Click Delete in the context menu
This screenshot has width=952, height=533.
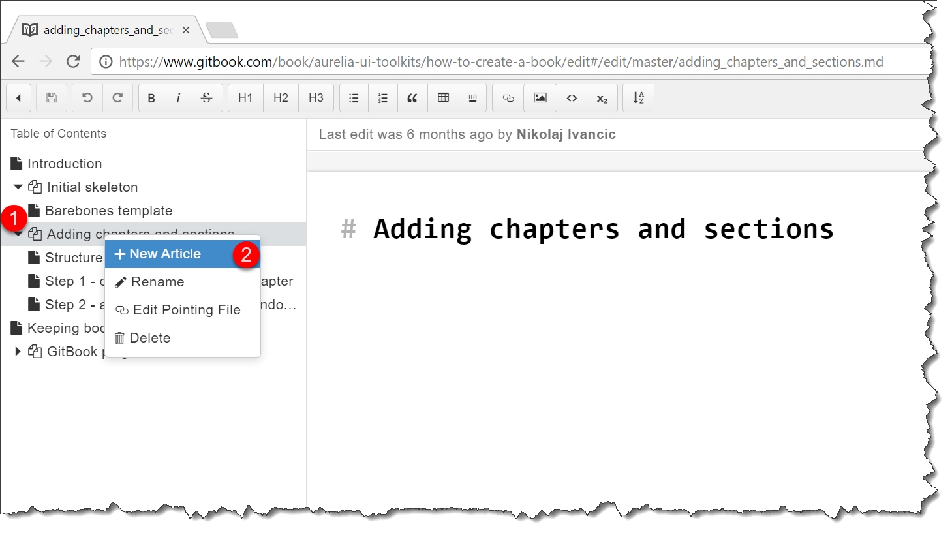pos(149,338)
